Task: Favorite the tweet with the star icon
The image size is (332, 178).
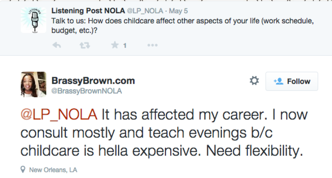Action: pos(115,45)
